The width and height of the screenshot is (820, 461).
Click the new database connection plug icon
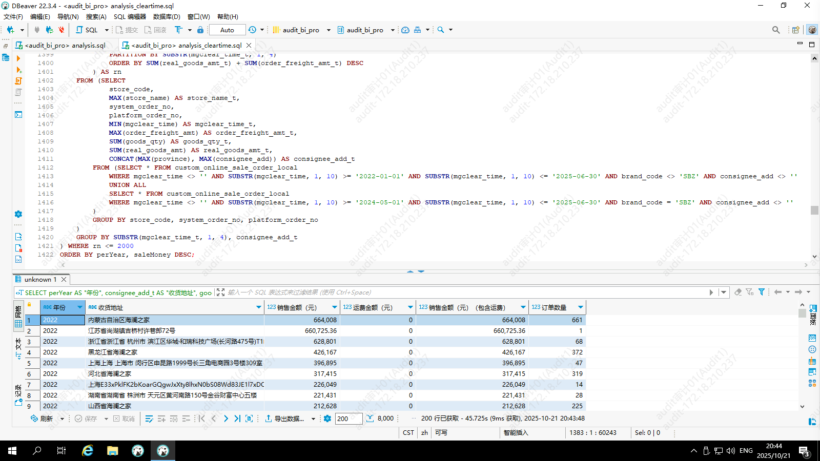pos(10,30)
